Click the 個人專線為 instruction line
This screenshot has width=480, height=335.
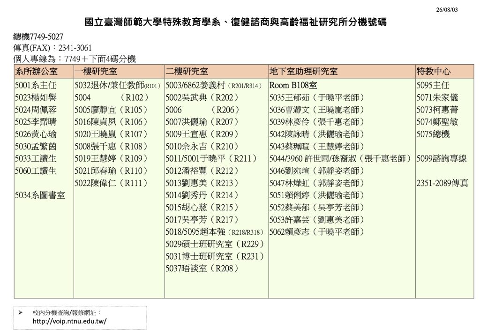(75, 59)
